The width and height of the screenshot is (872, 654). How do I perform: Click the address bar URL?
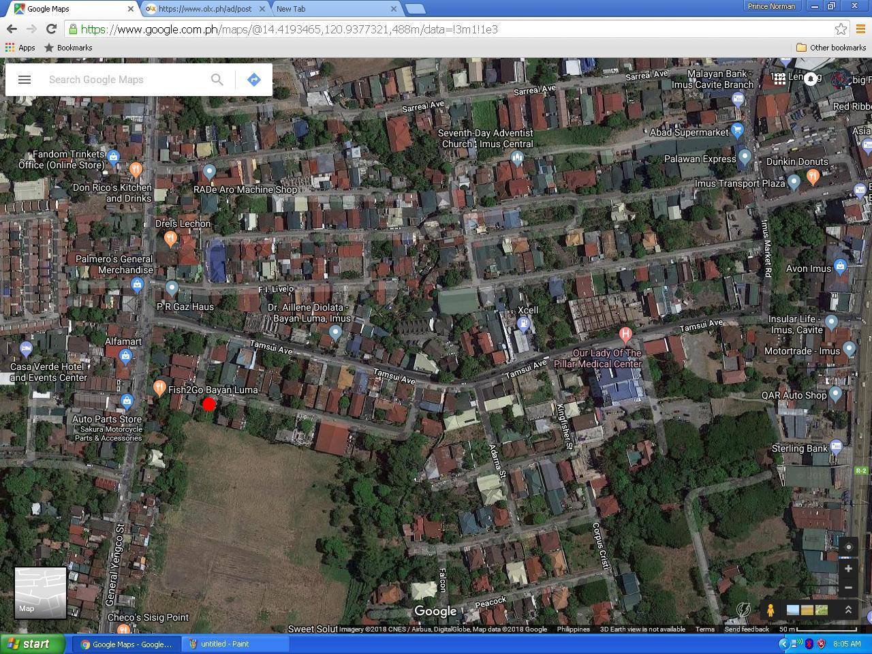tap(290, 29)
